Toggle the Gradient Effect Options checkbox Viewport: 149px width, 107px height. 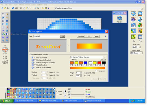coord(31,55)
